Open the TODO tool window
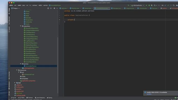 tap(21, 98)
